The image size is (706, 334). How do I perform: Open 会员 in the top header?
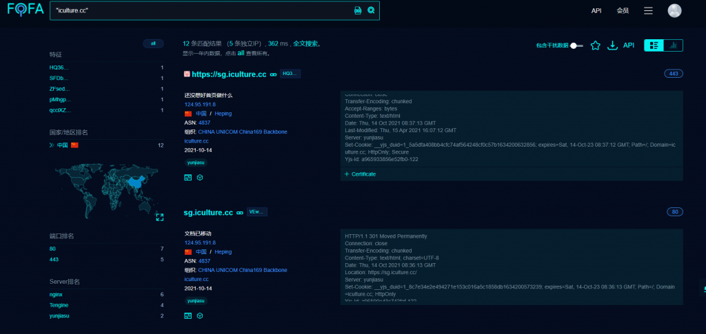[623, 11]
